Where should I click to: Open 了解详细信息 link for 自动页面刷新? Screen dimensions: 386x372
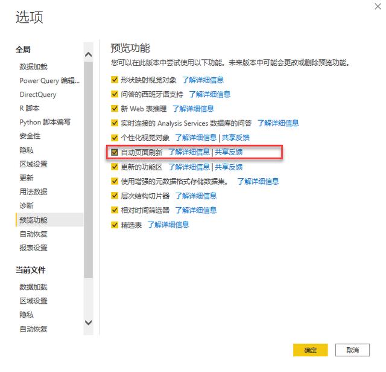coord(189,152)
